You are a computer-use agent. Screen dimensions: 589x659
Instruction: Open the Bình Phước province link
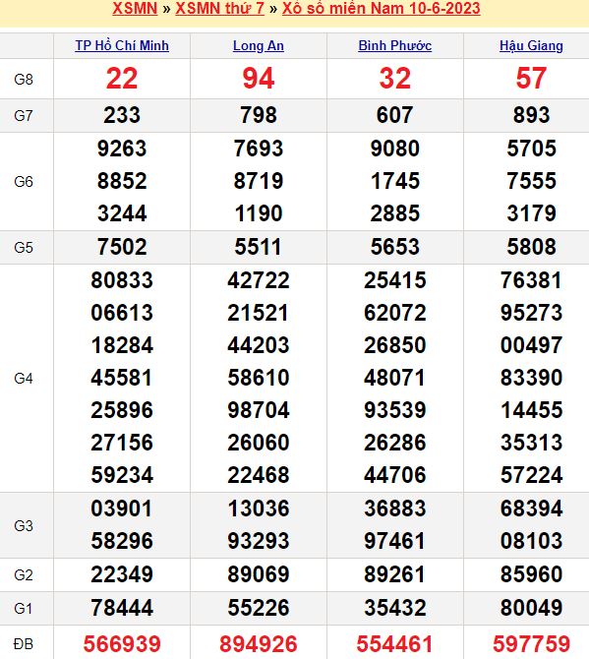pos(395,45)
